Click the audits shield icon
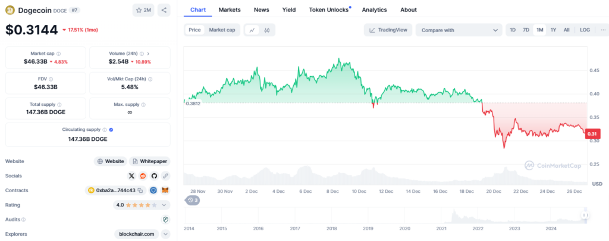Screen dimensions: 609x241 click(x=165, y=220)
